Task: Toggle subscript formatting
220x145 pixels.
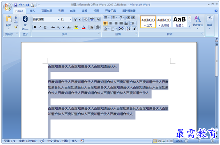Action: (x=58, y=27)
